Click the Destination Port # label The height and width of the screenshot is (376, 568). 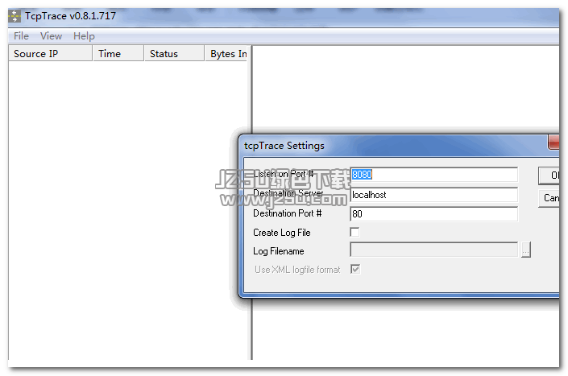(x=288, y=213)
